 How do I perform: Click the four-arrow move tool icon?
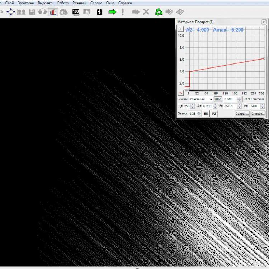[11, 12]
